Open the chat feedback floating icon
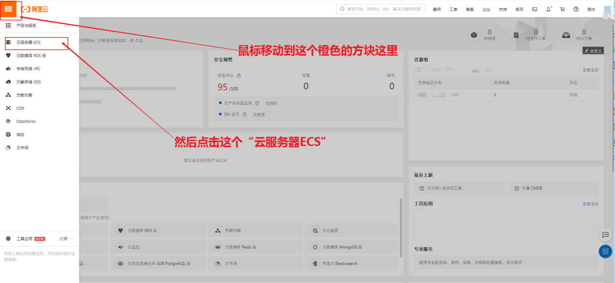The height and width of the screenshot is (283, 615). pyautogui.click(x=605, y=234)
